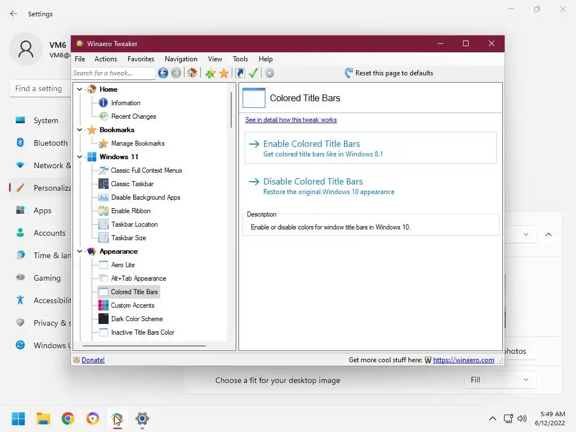Open the winaero.com link
This screenshot has width=576, height=432.
(x=463, y=360)
